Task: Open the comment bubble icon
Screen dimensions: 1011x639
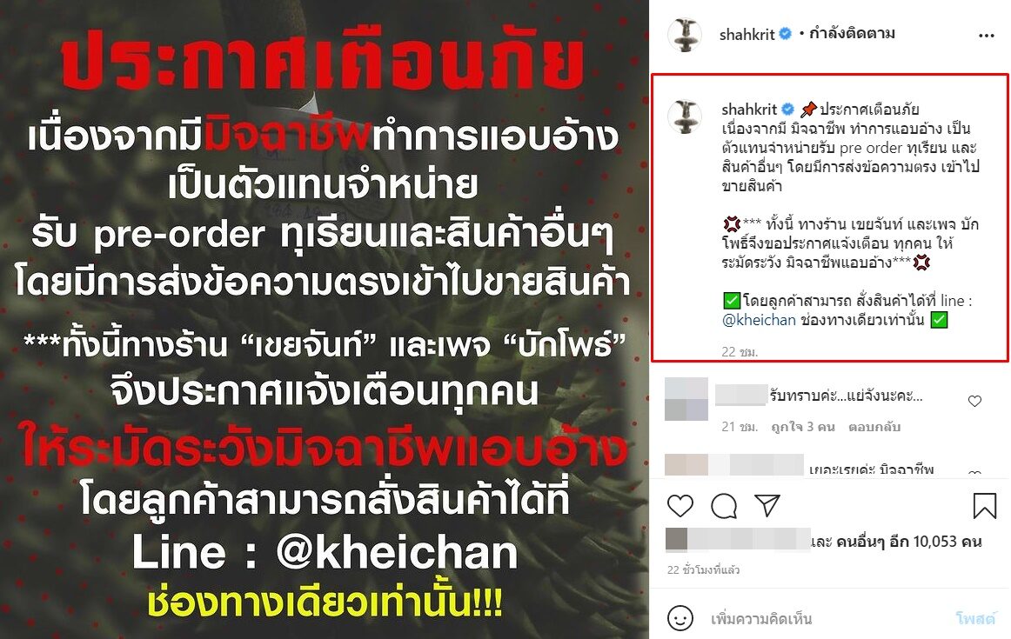Action: (x=723, y=506)
